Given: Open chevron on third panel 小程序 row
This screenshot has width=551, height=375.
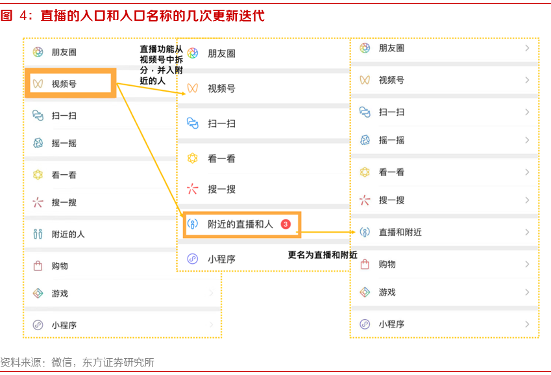Looking at the screenshot, I should click(x=527, y=324).
